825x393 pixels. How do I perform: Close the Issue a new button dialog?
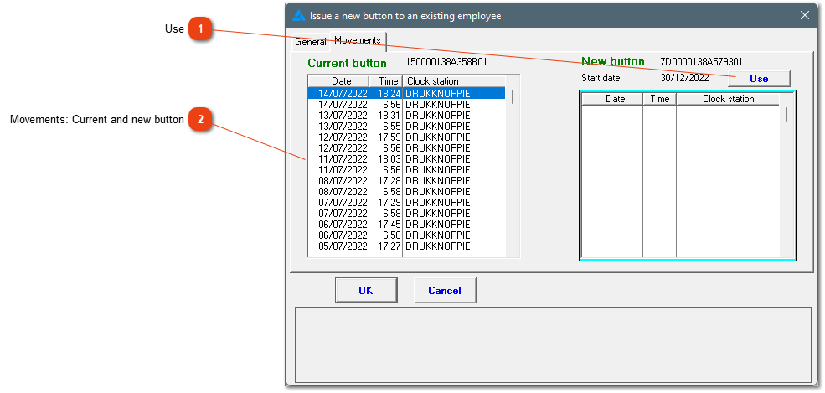pyautogui.click(x=805, y=15)
